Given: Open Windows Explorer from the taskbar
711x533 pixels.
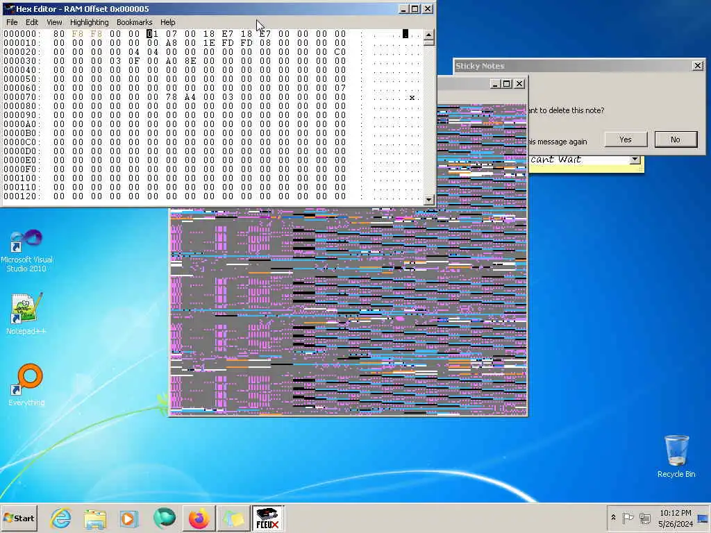Looking at the screenshot, I should click(x=94, y=518).
